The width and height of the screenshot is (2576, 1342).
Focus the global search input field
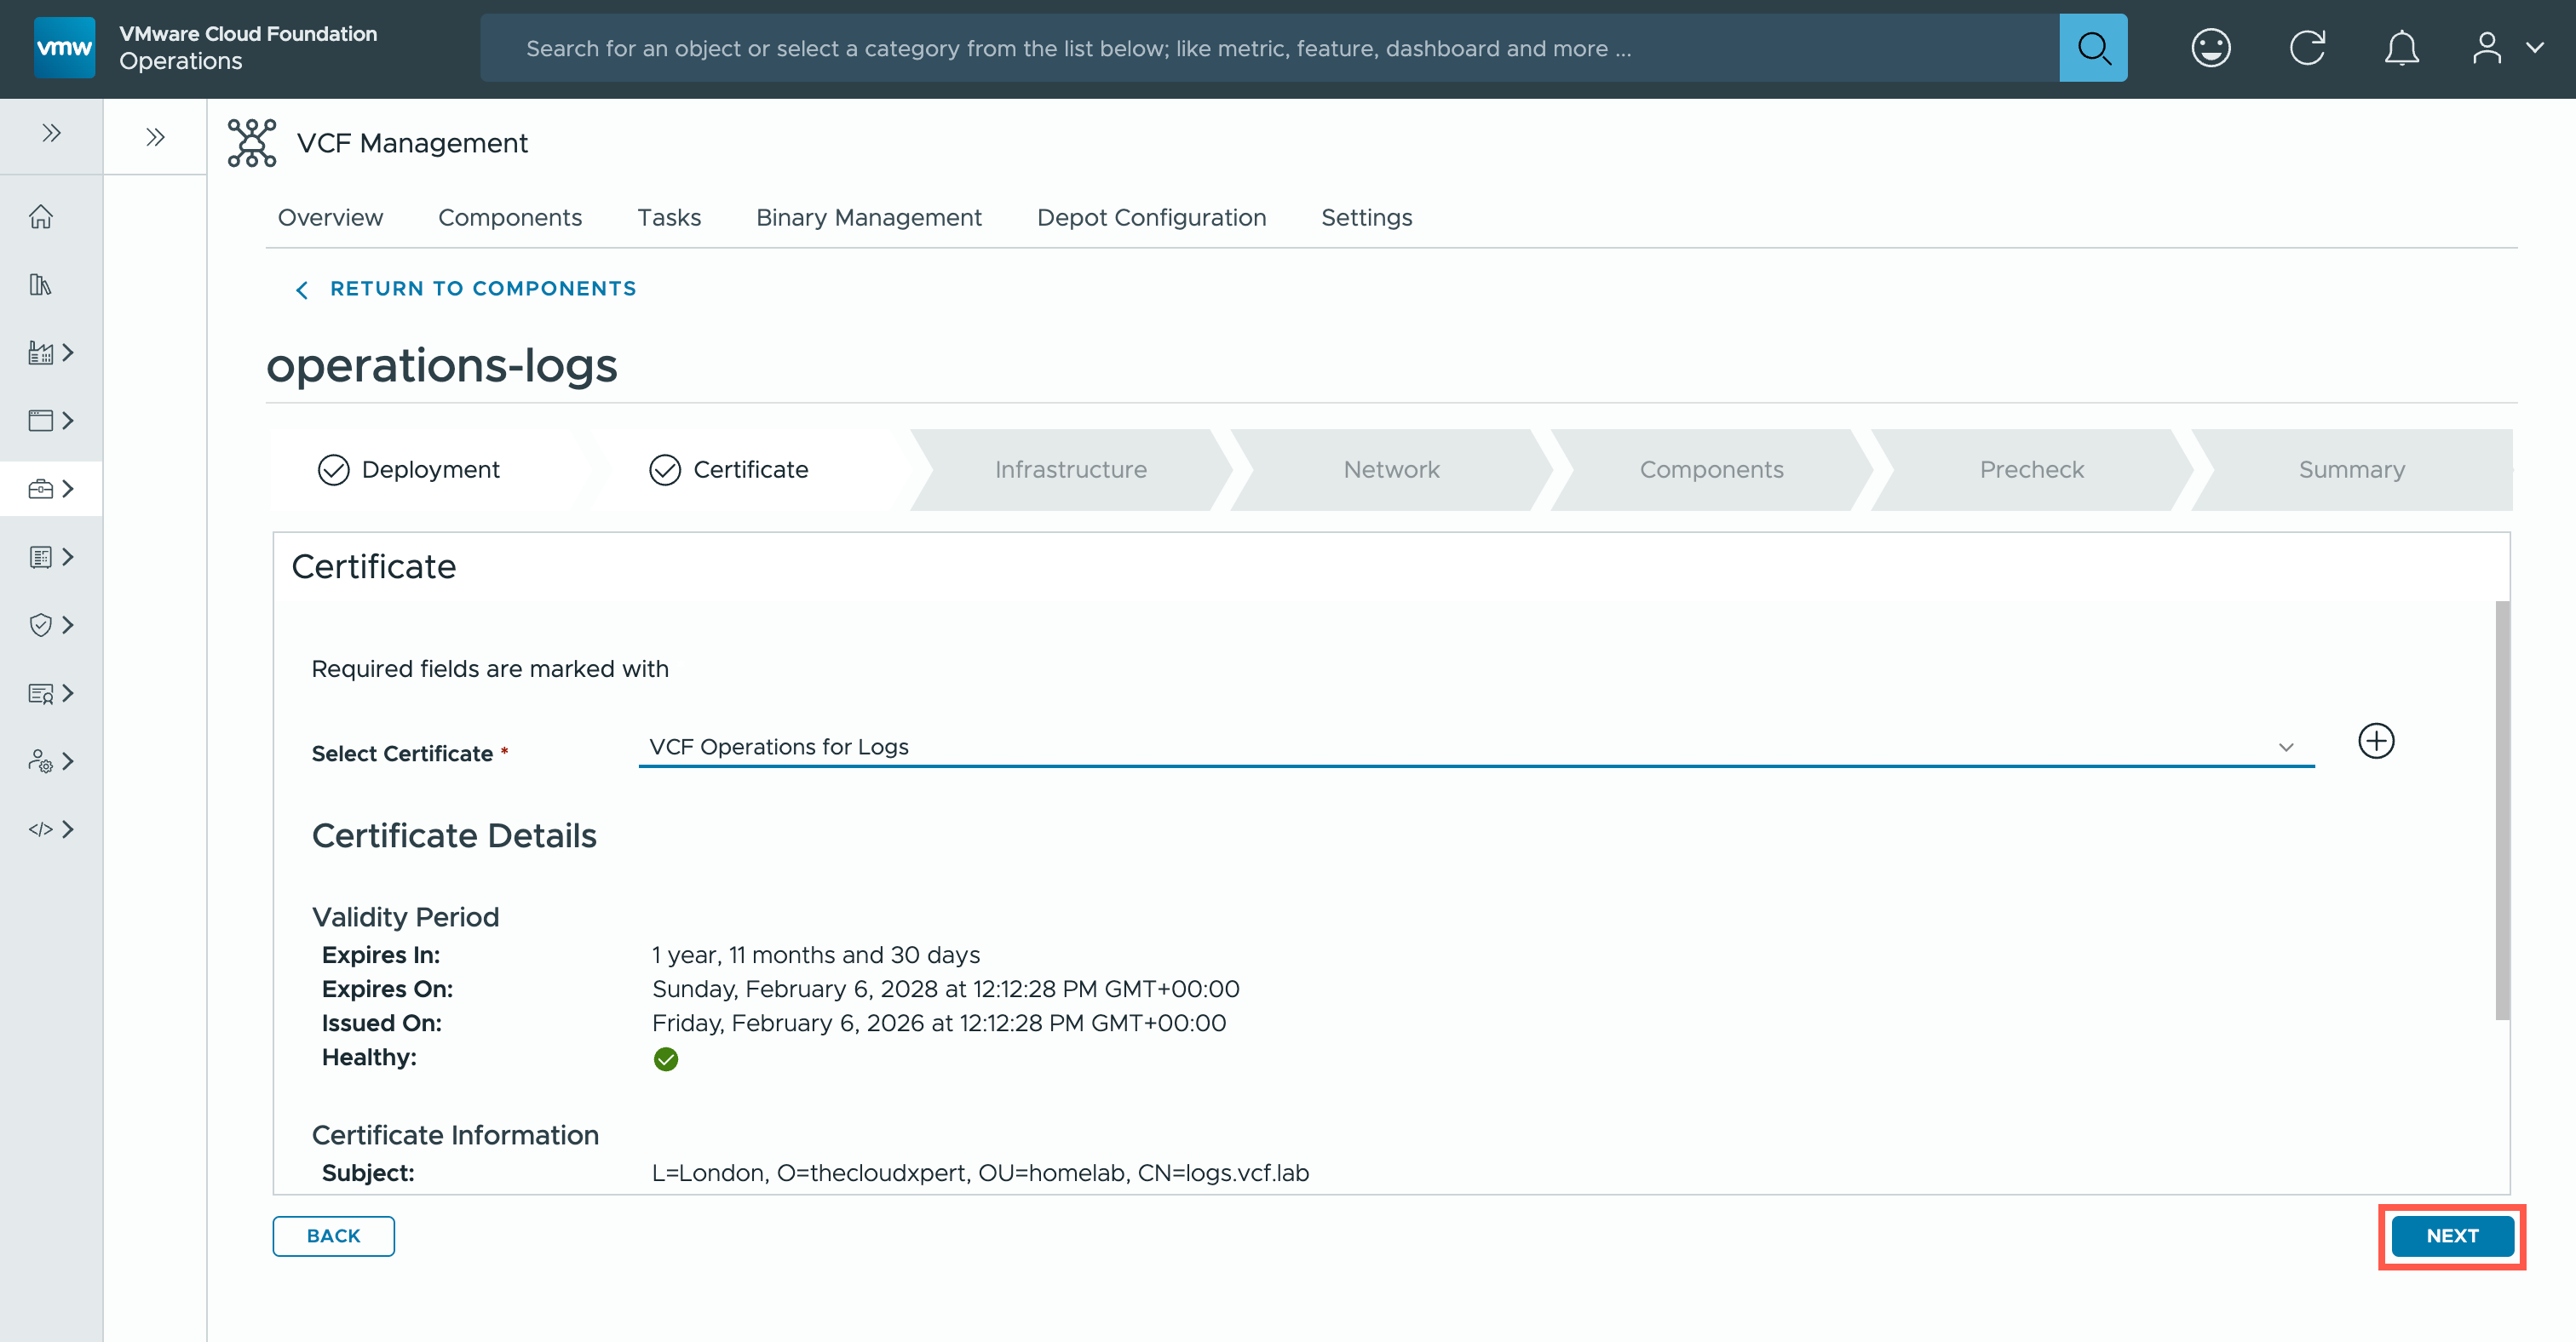[x=1268, y=48]
